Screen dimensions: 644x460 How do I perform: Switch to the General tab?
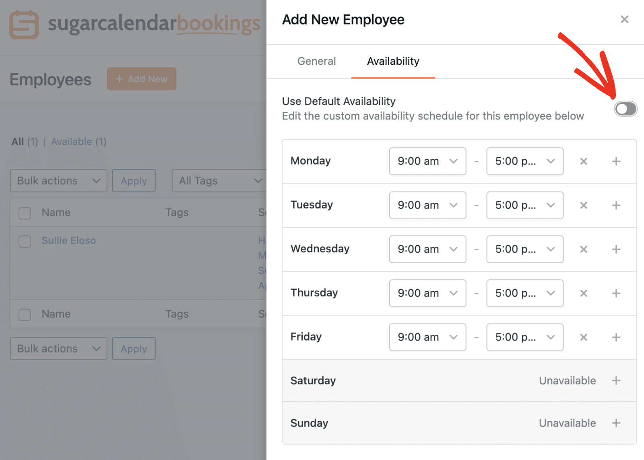(316, 61)
